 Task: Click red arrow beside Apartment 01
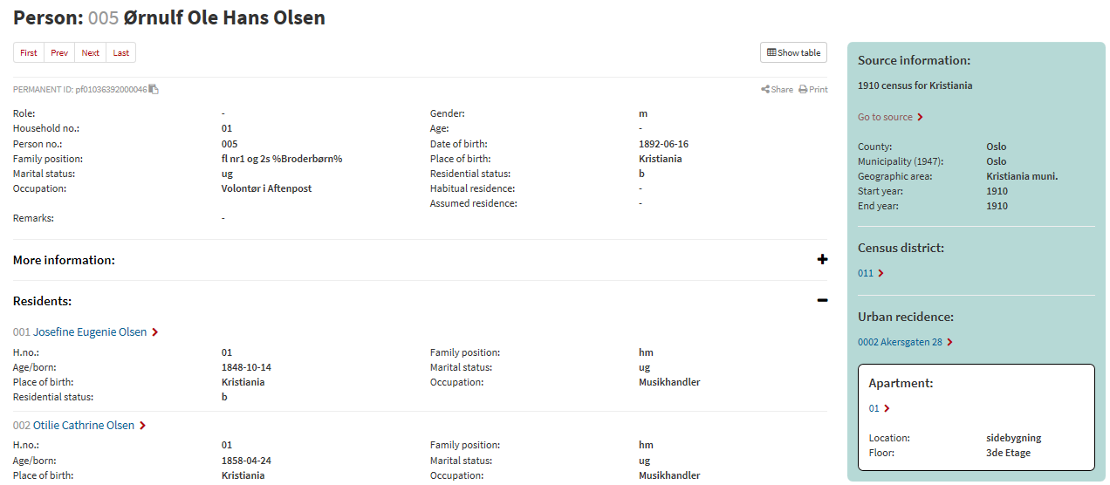[887, 408]
